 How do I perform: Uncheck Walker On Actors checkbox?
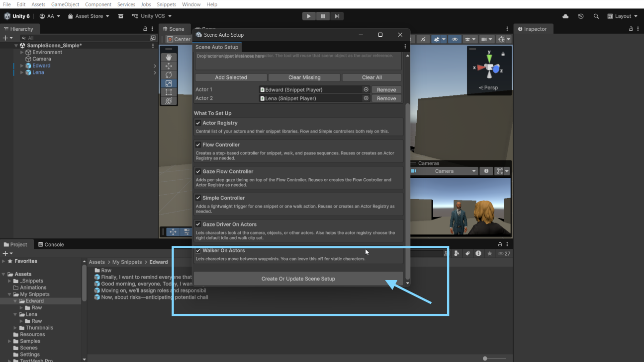(198, 251)
